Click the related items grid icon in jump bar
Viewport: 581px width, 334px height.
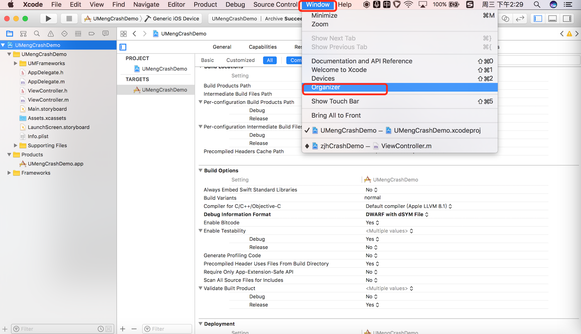point(124,34)
